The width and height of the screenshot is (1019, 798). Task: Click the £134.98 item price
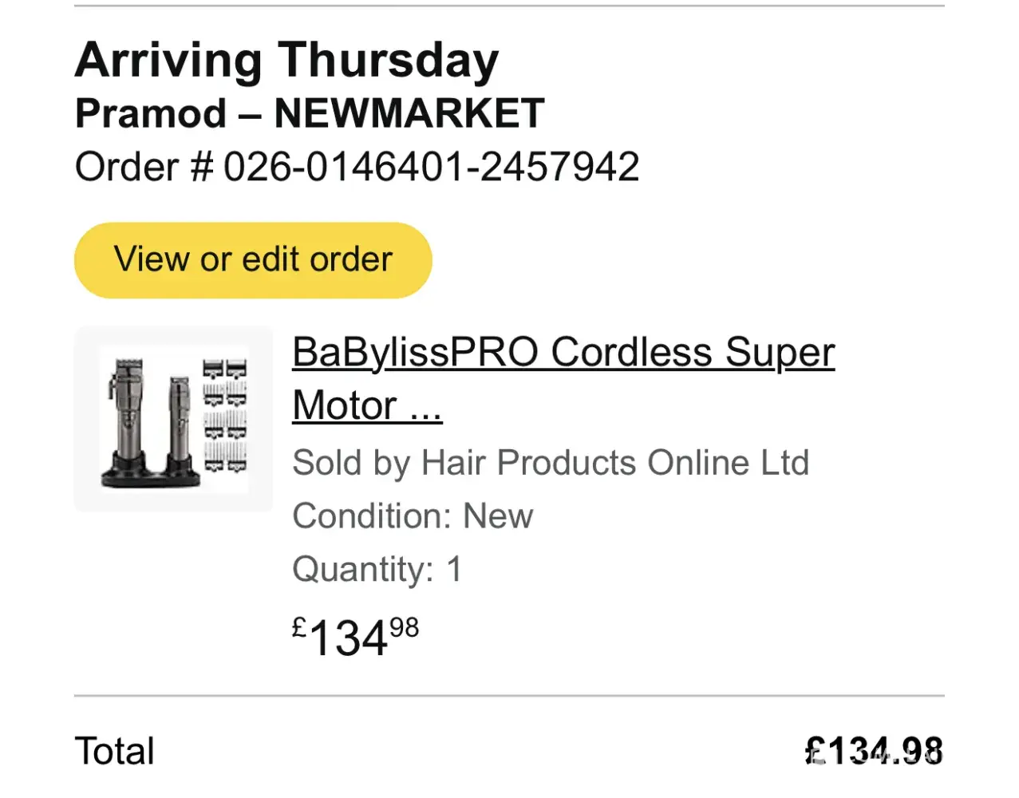pyautogui.click(x=355, y=637)
